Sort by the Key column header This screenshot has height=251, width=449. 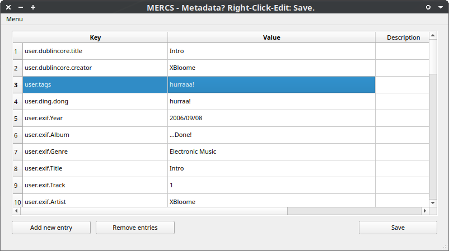95,37
